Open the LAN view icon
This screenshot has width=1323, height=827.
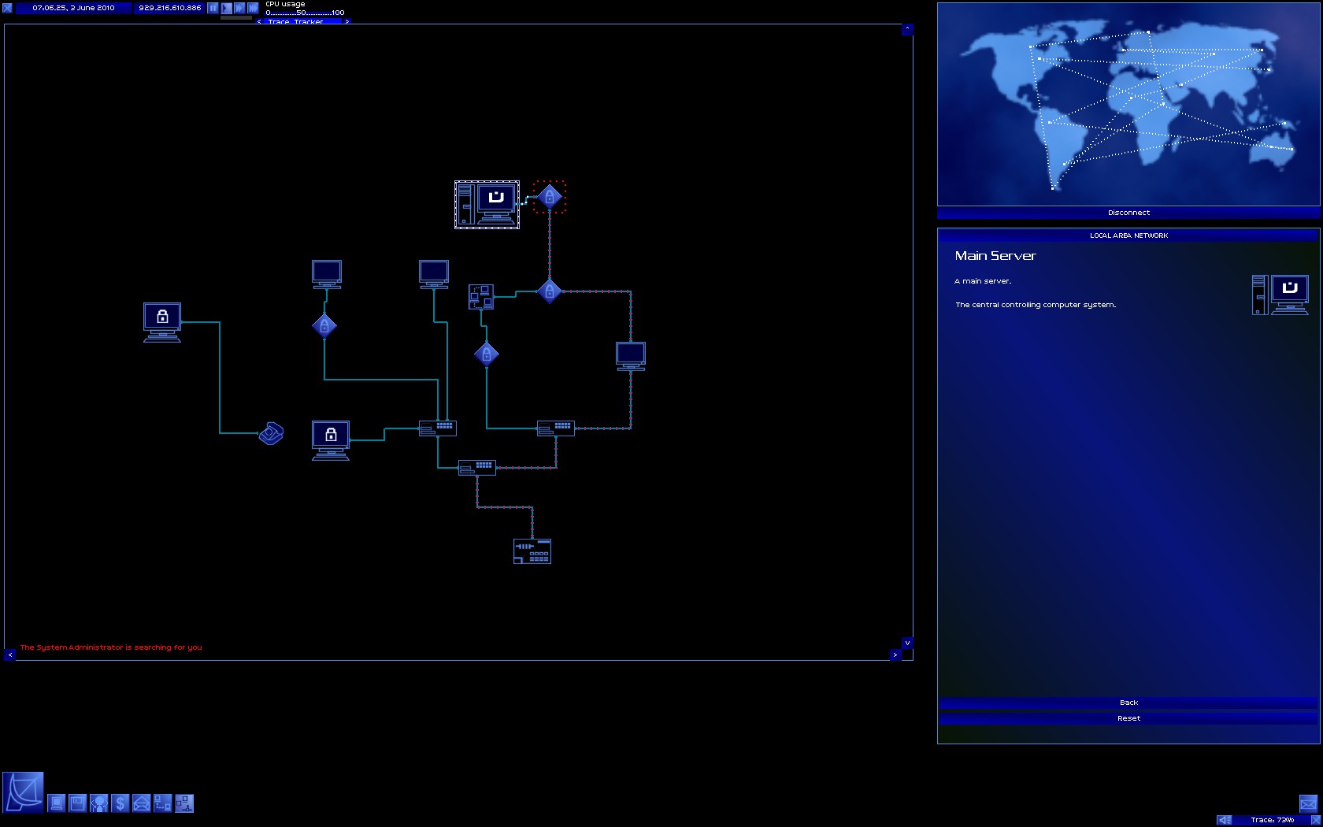click(183, 803)
